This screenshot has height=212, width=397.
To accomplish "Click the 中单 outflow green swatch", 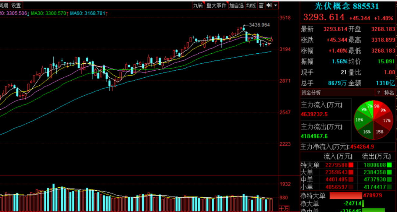I will (x=389, y=180).
